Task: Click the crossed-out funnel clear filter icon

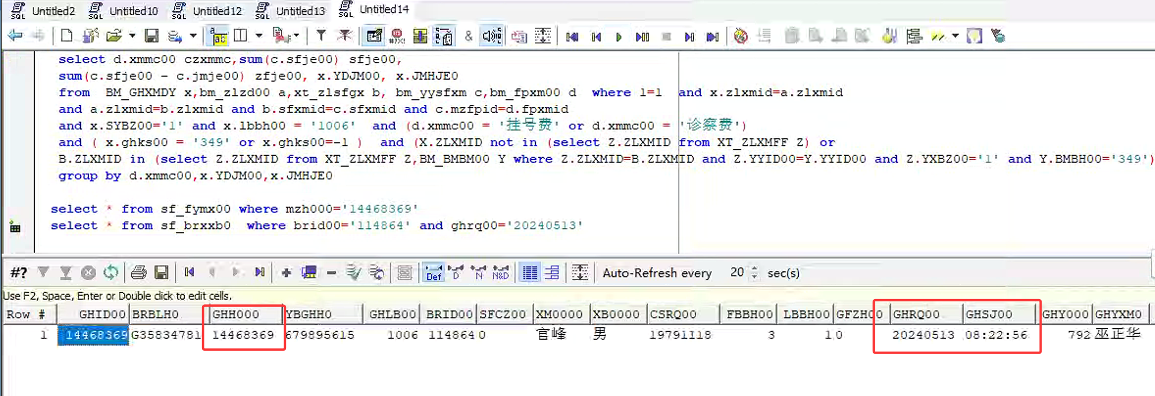Action: (345, 36)
